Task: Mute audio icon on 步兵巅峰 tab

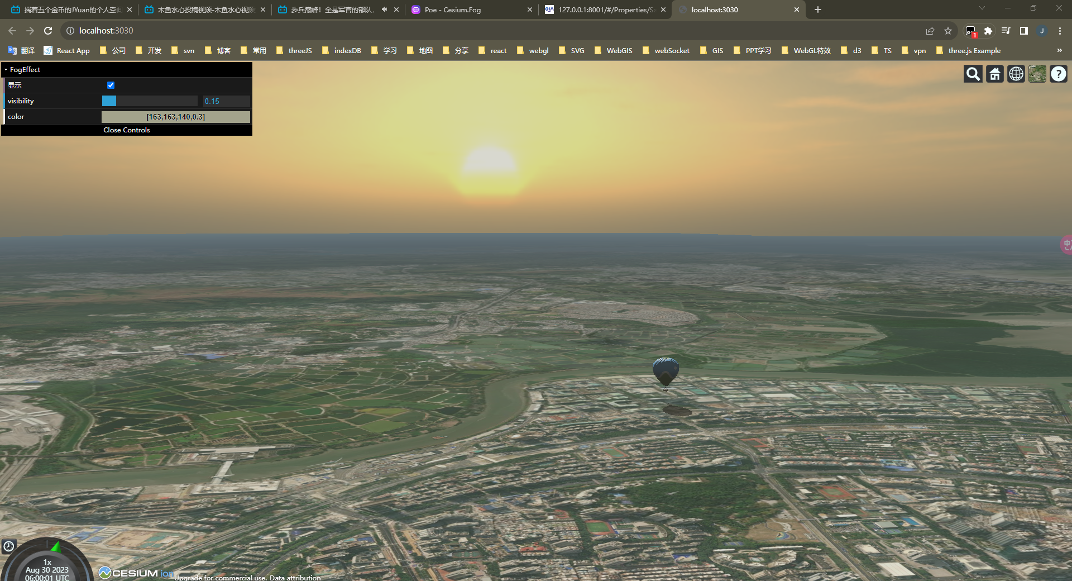Action: tap(384, 9)
